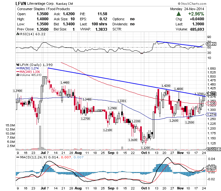Click the black MACD legend line marker
This screenshot has width=221, height=191.
pos(18,157)
